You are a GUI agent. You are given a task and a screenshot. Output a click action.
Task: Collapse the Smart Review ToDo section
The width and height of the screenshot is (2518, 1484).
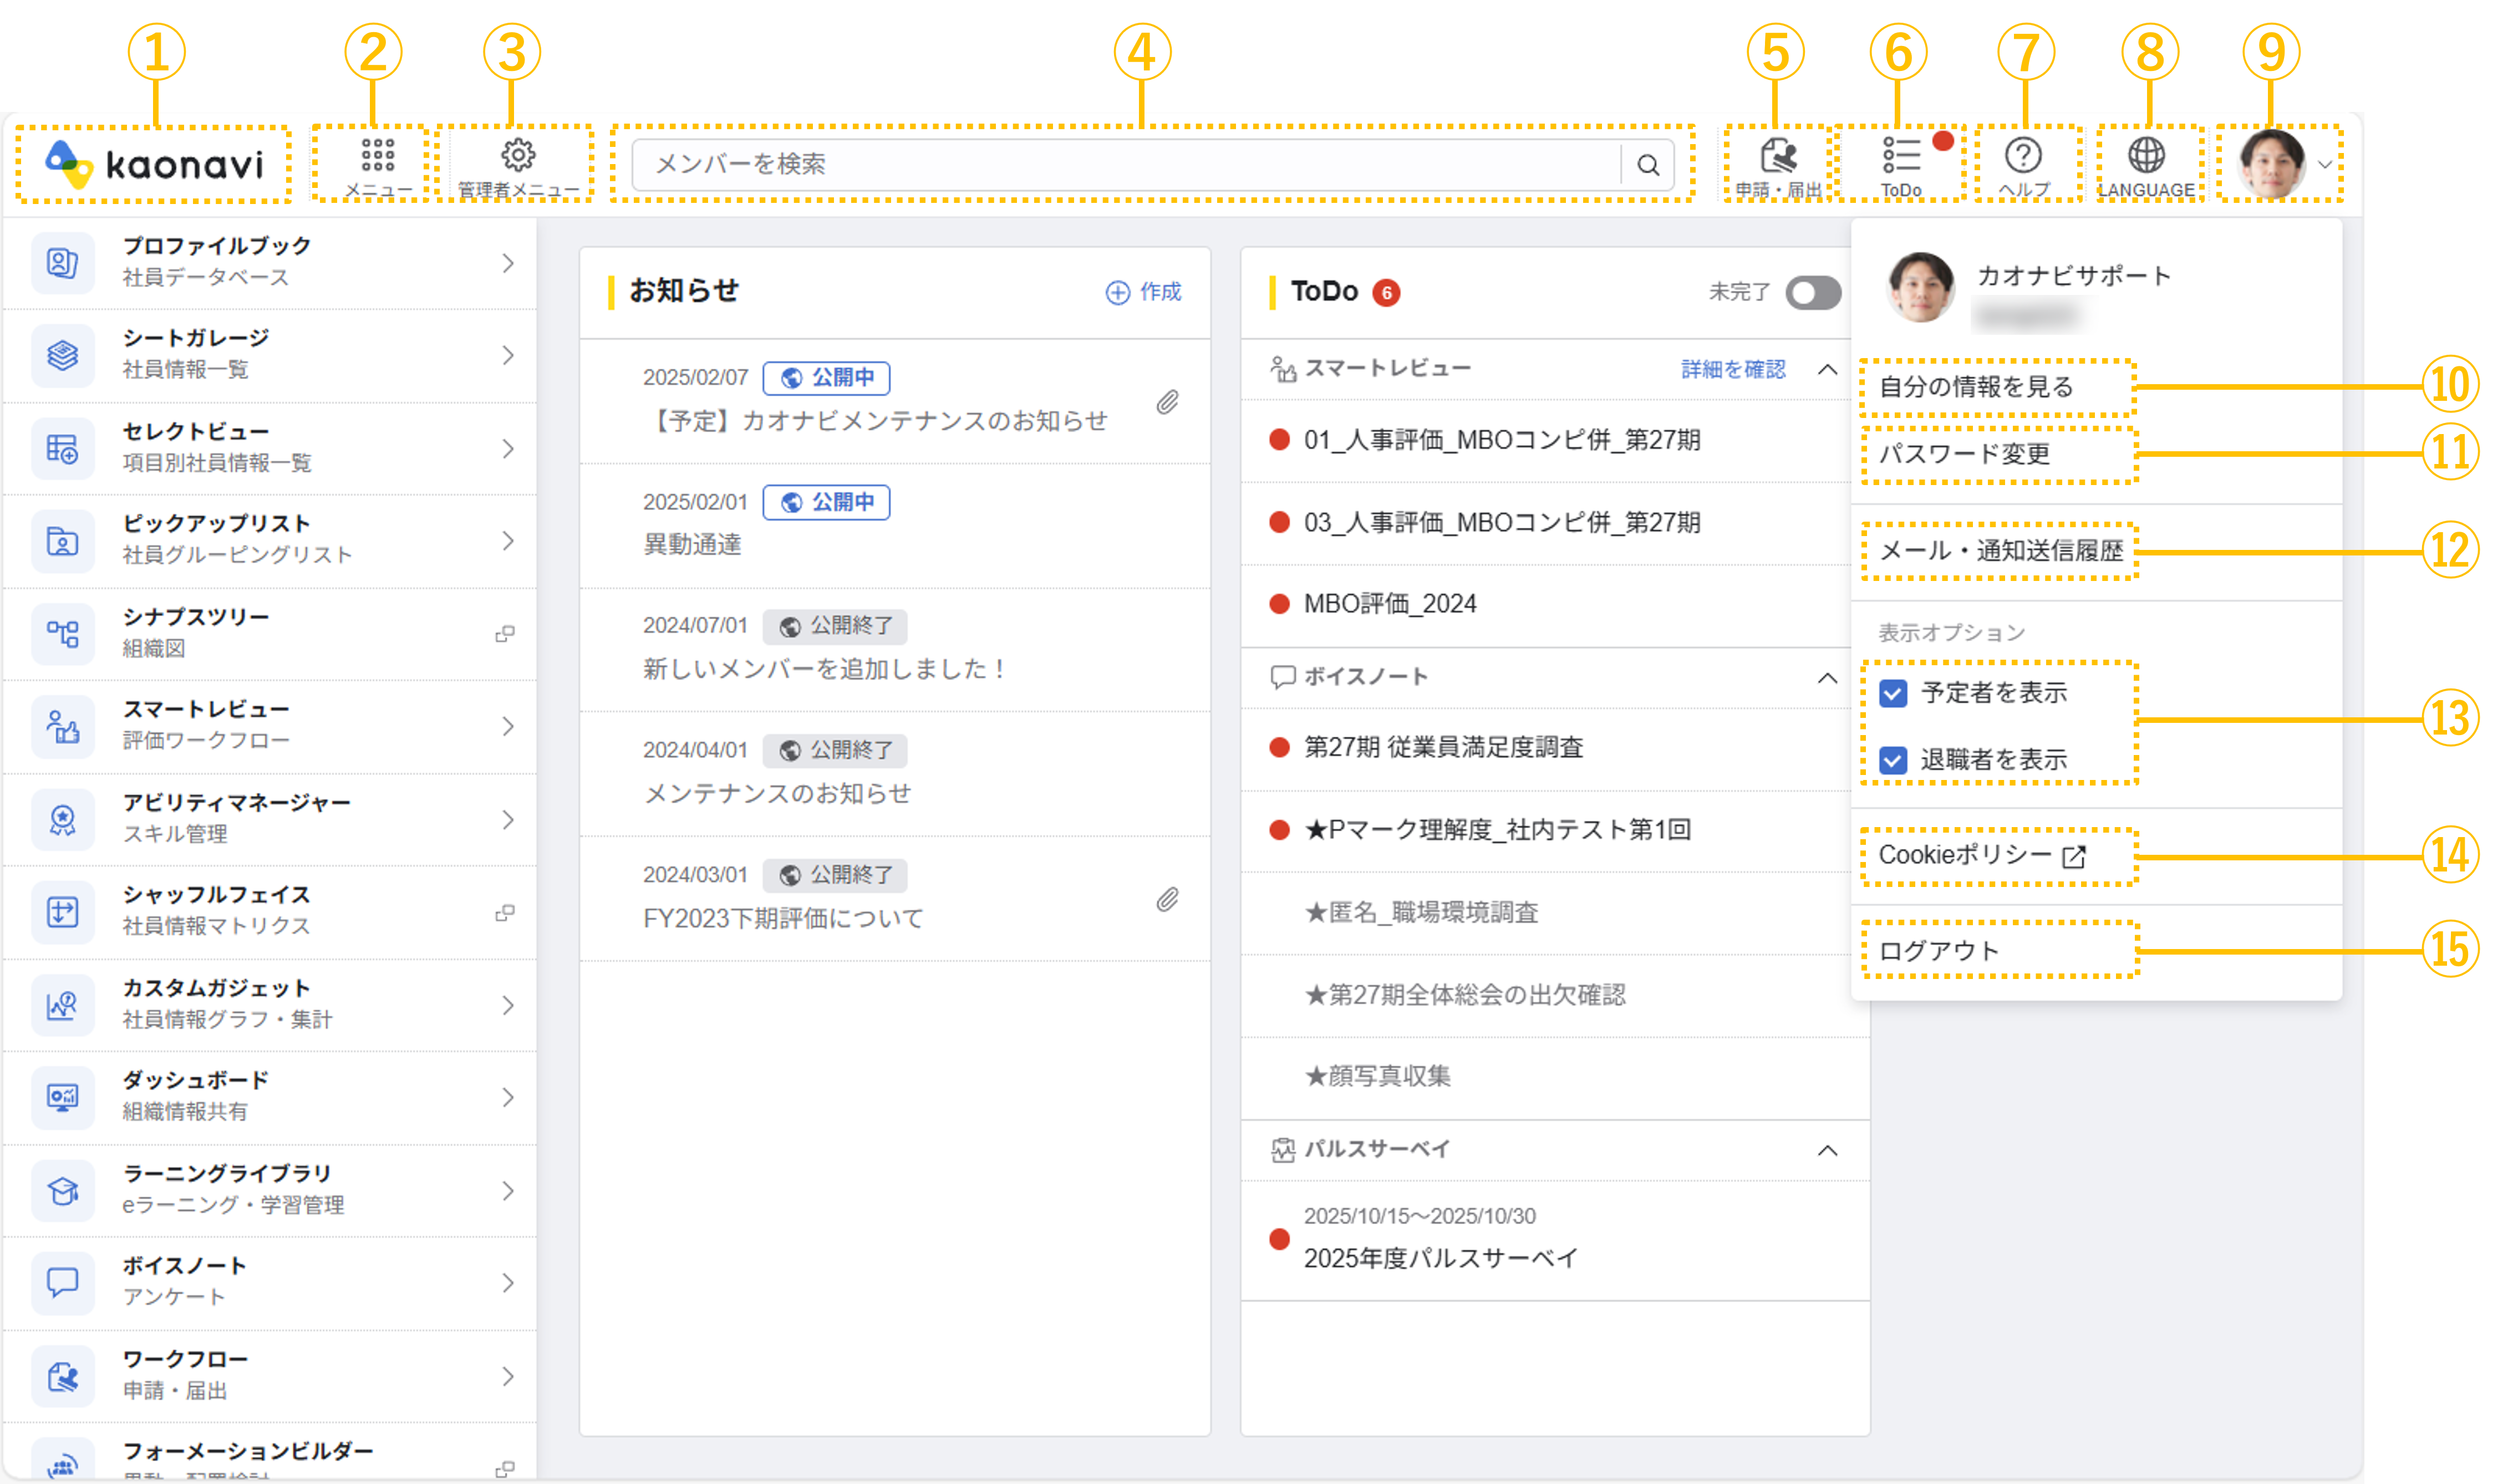[x=1827, y=369]
